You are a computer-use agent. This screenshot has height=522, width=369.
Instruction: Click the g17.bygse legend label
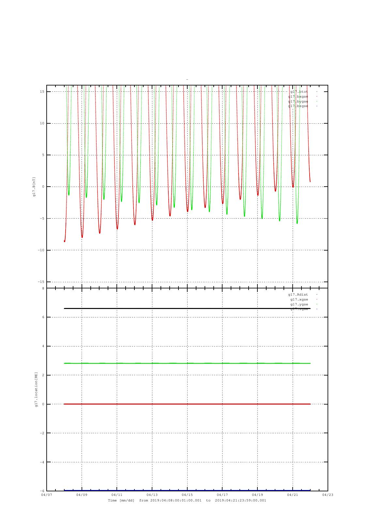click(x=298, y=101)
